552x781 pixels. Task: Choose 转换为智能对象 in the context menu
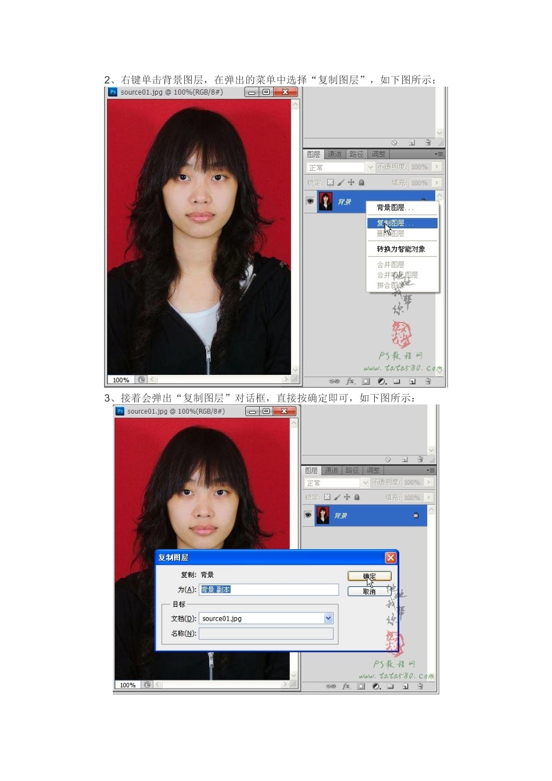[x=402, y=249]
